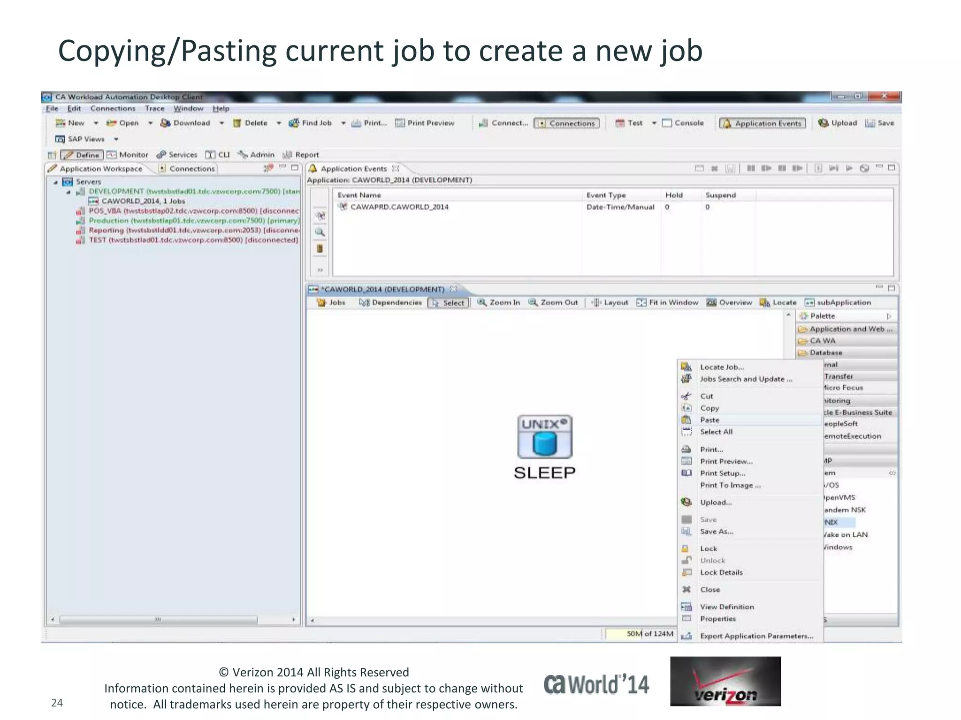Switch to CLI perspective
This screenshot has width=961, height=720.
pos(218,155)
